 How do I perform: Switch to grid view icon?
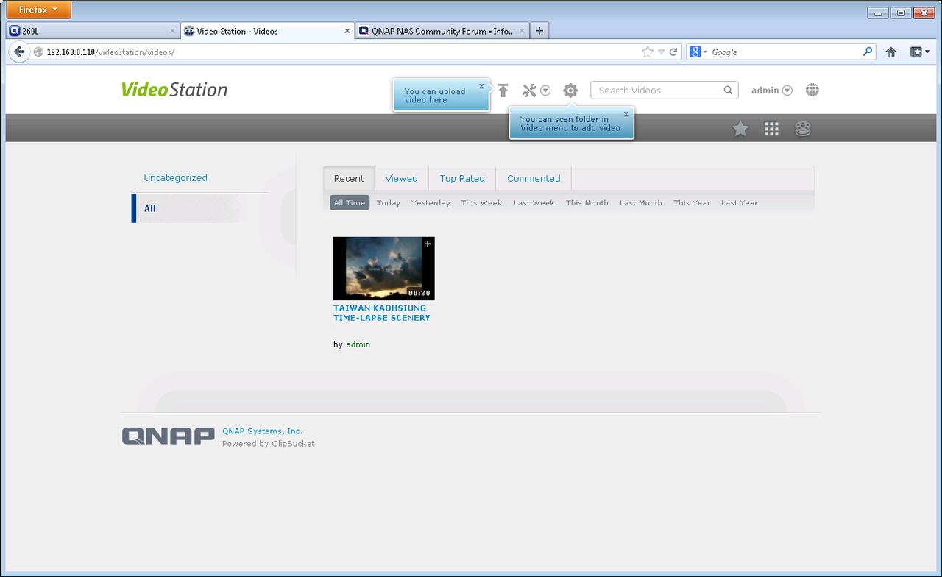[x=771, y=129]
